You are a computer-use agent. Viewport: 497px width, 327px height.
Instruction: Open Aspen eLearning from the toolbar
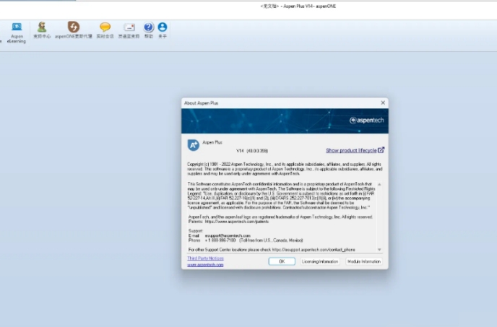tap(16, 27)
